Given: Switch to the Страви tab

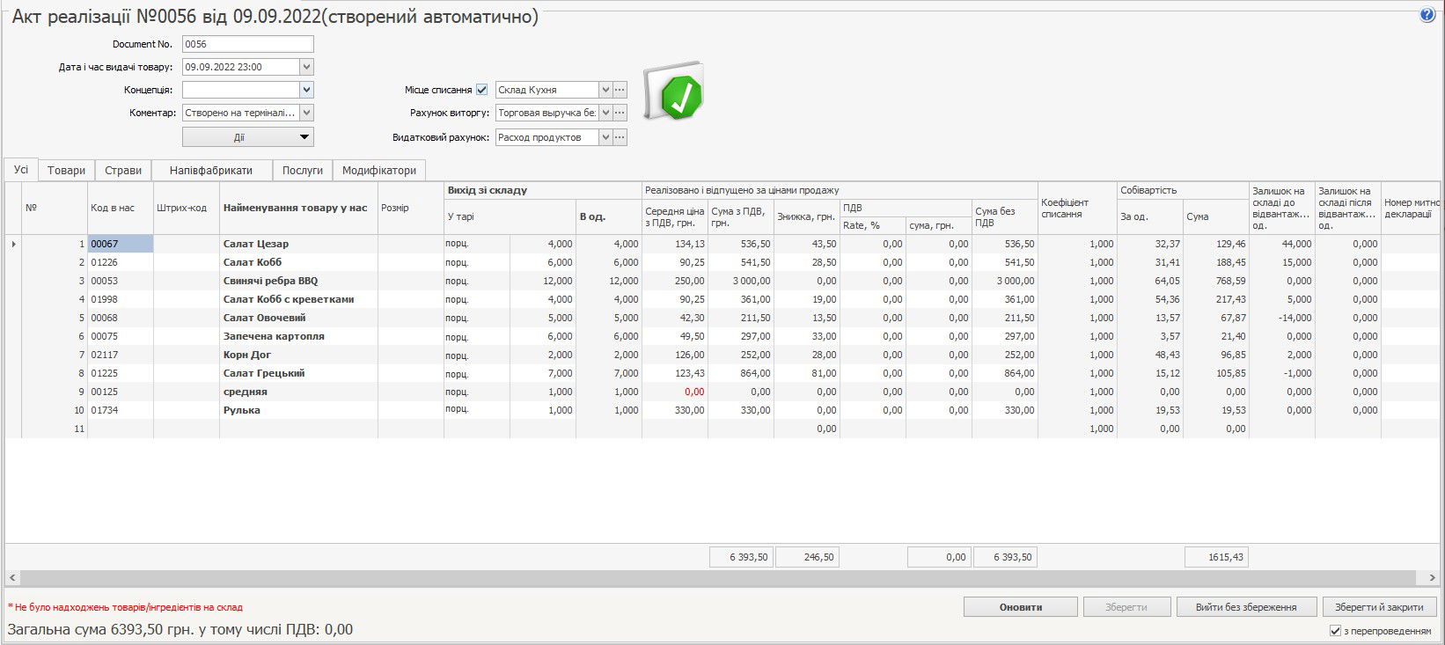Looking at the screenshot, I should coord(123,171).
